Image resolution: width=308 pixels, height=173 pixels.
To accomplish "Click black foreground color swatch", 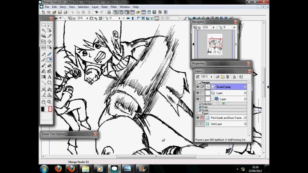I will click(43, 109).
